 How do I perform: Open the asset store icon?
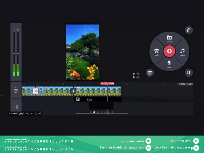point(150,73)
